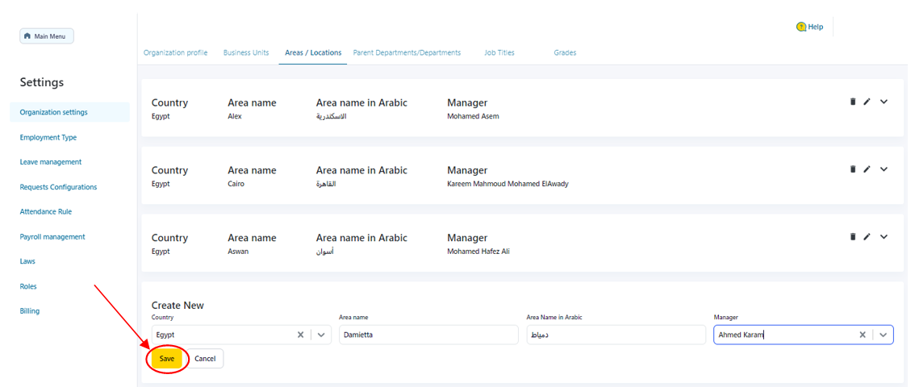Select the Areas / Locations tab

point(313,52)
